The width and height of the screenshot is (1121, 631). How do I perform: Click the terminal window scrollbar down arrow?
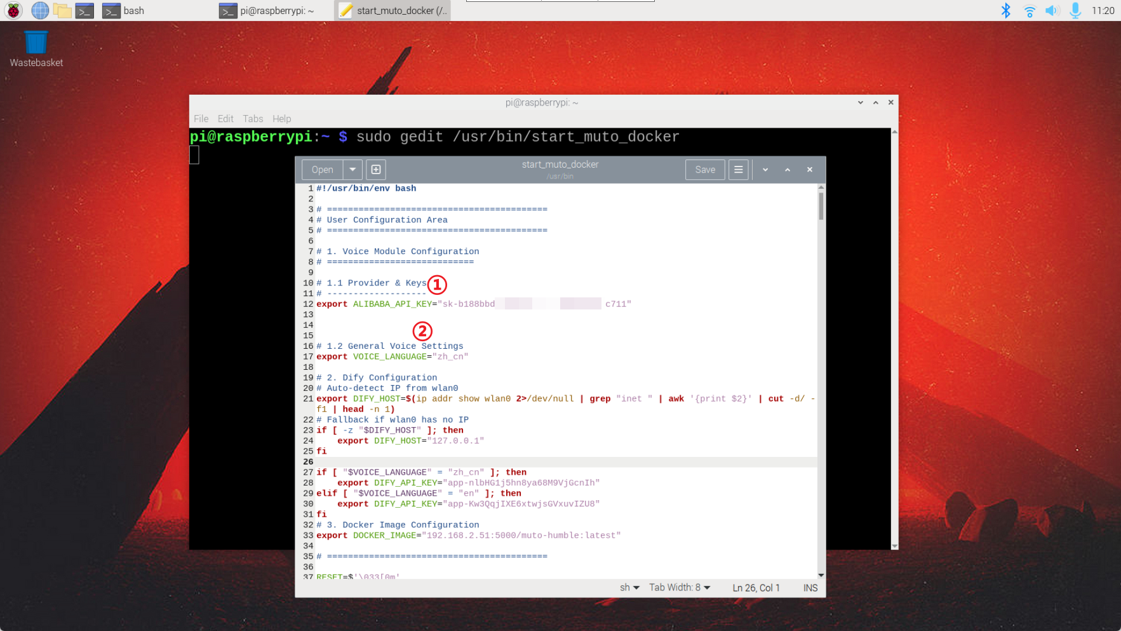pos(894,546)
